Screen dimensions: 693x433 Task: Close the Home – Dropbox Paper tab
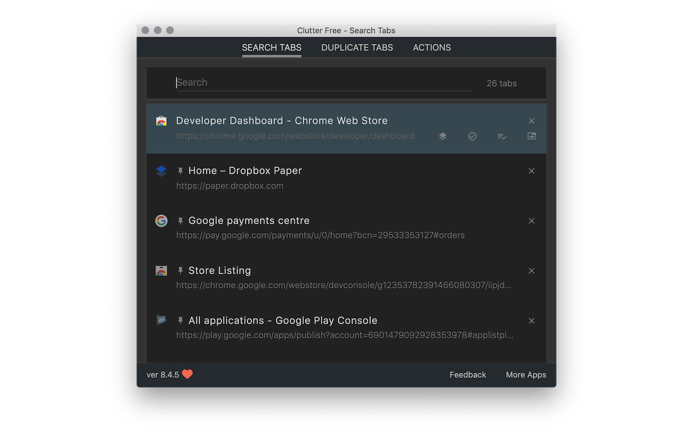coord(531,170)
